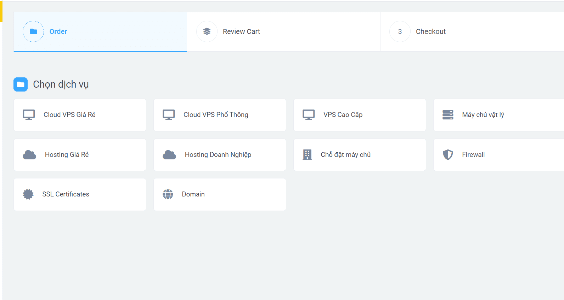The image size is (564, 300).
Task: Switch to the Review Cart step
Action: [241, 31]
